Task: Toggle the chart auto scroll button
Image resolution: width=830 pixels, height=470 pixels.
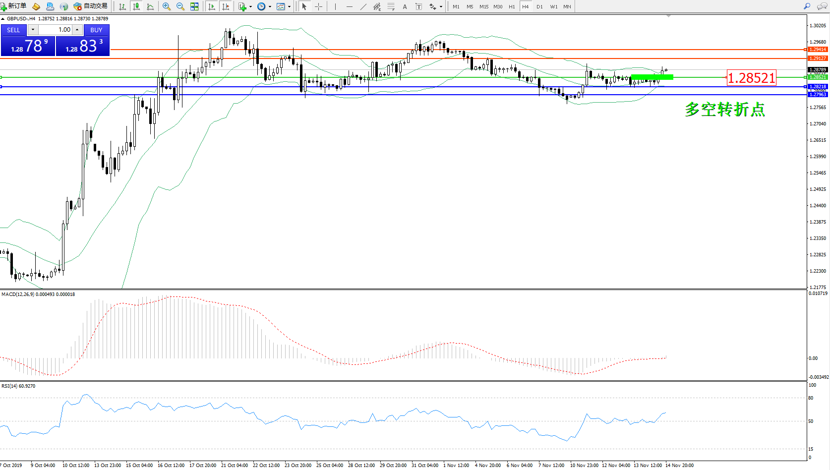Action: coord(212,6)
